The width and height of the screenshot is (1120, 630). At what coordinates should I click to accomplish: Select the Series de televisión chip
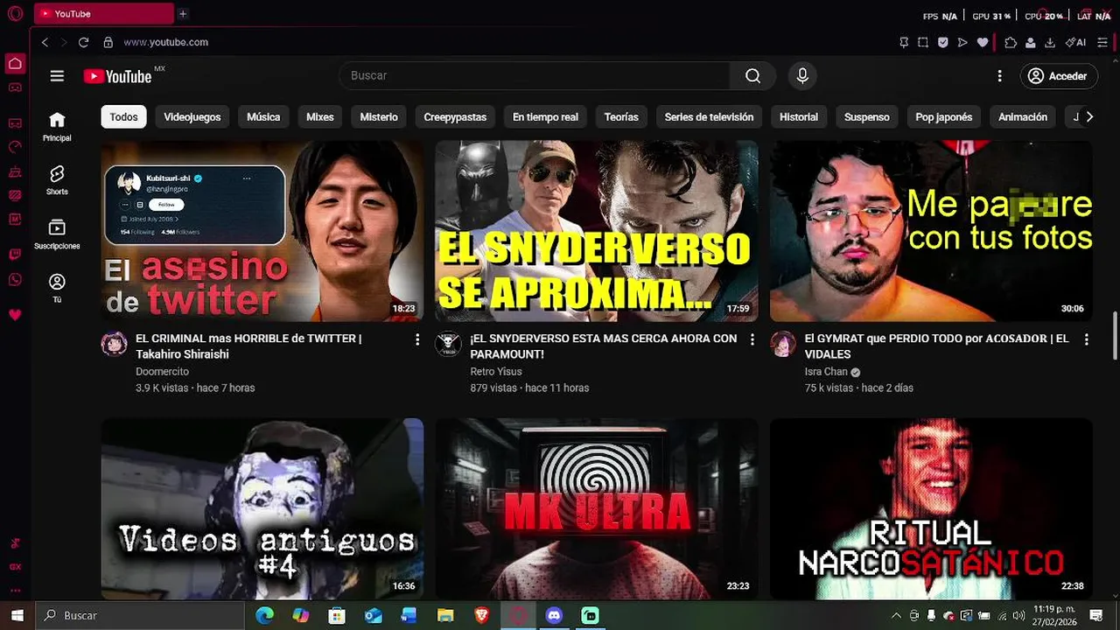[x=709, y=116]
